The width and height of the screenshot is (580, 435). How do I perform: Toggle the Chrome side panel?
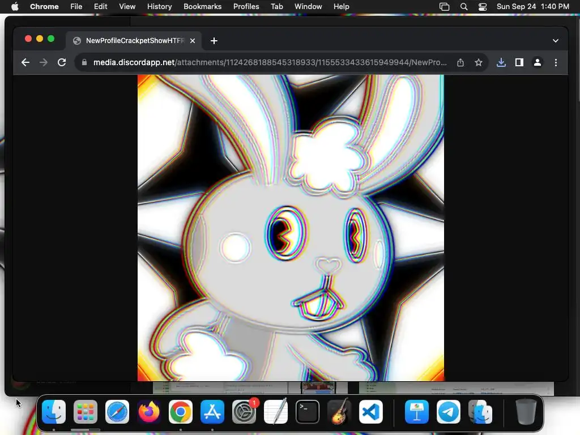tap(519, 62)
